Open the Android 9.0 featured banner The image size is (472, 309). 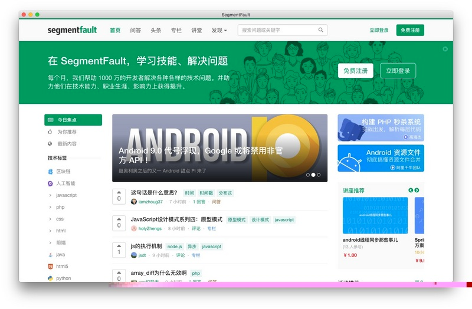click(x=219, y=148)
